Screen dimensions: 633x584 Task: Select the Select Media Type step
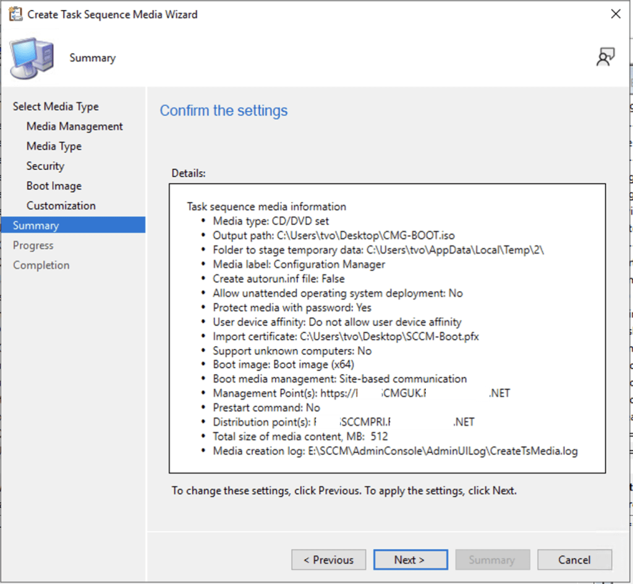tap(56, 106)
